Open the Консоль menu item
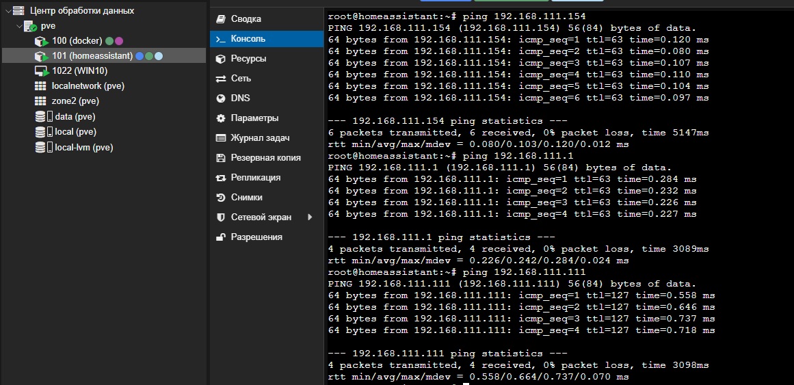The image size is (794, 385). pyautogui.click(x=248, y=39)
